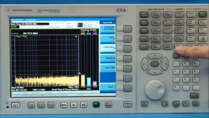The height and width of the screenshot is (118, 209).
Task: Tap the Multi-Window split view key
Action: point(31,105)
